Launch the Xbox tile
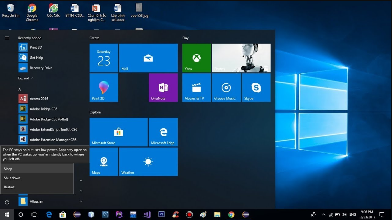392x220 pixels. (196, 58)
